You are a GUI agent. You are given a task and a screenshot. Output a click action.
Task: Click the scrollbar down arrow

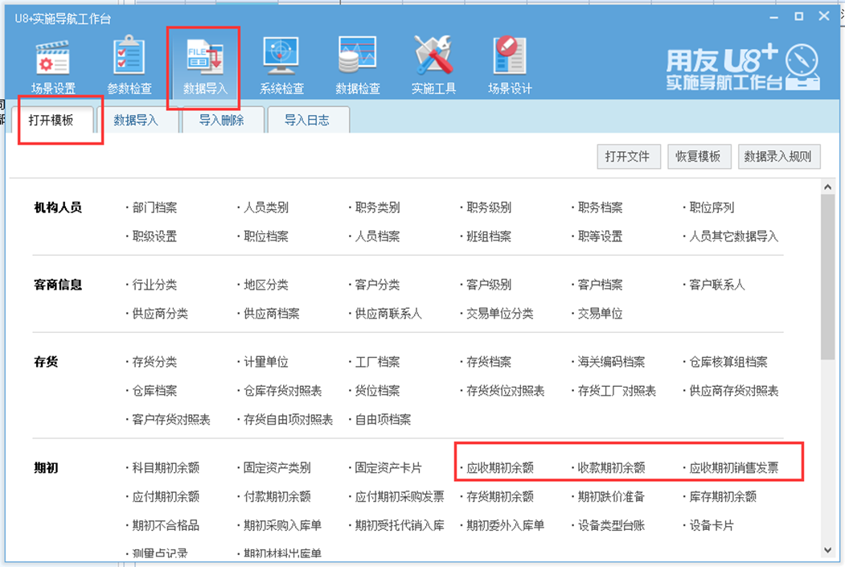[828, 550]
